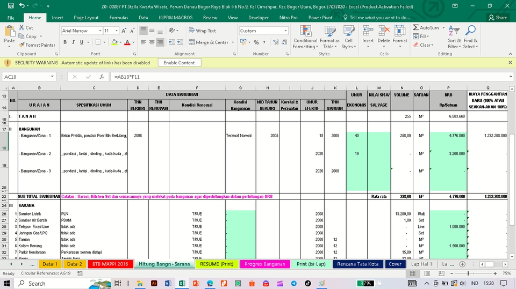Toggle italic formatting

coord(73,42)
